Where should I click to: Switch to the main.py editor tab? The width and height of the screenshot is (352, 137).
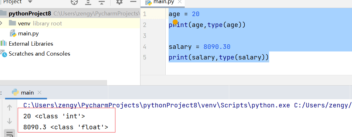163,3
